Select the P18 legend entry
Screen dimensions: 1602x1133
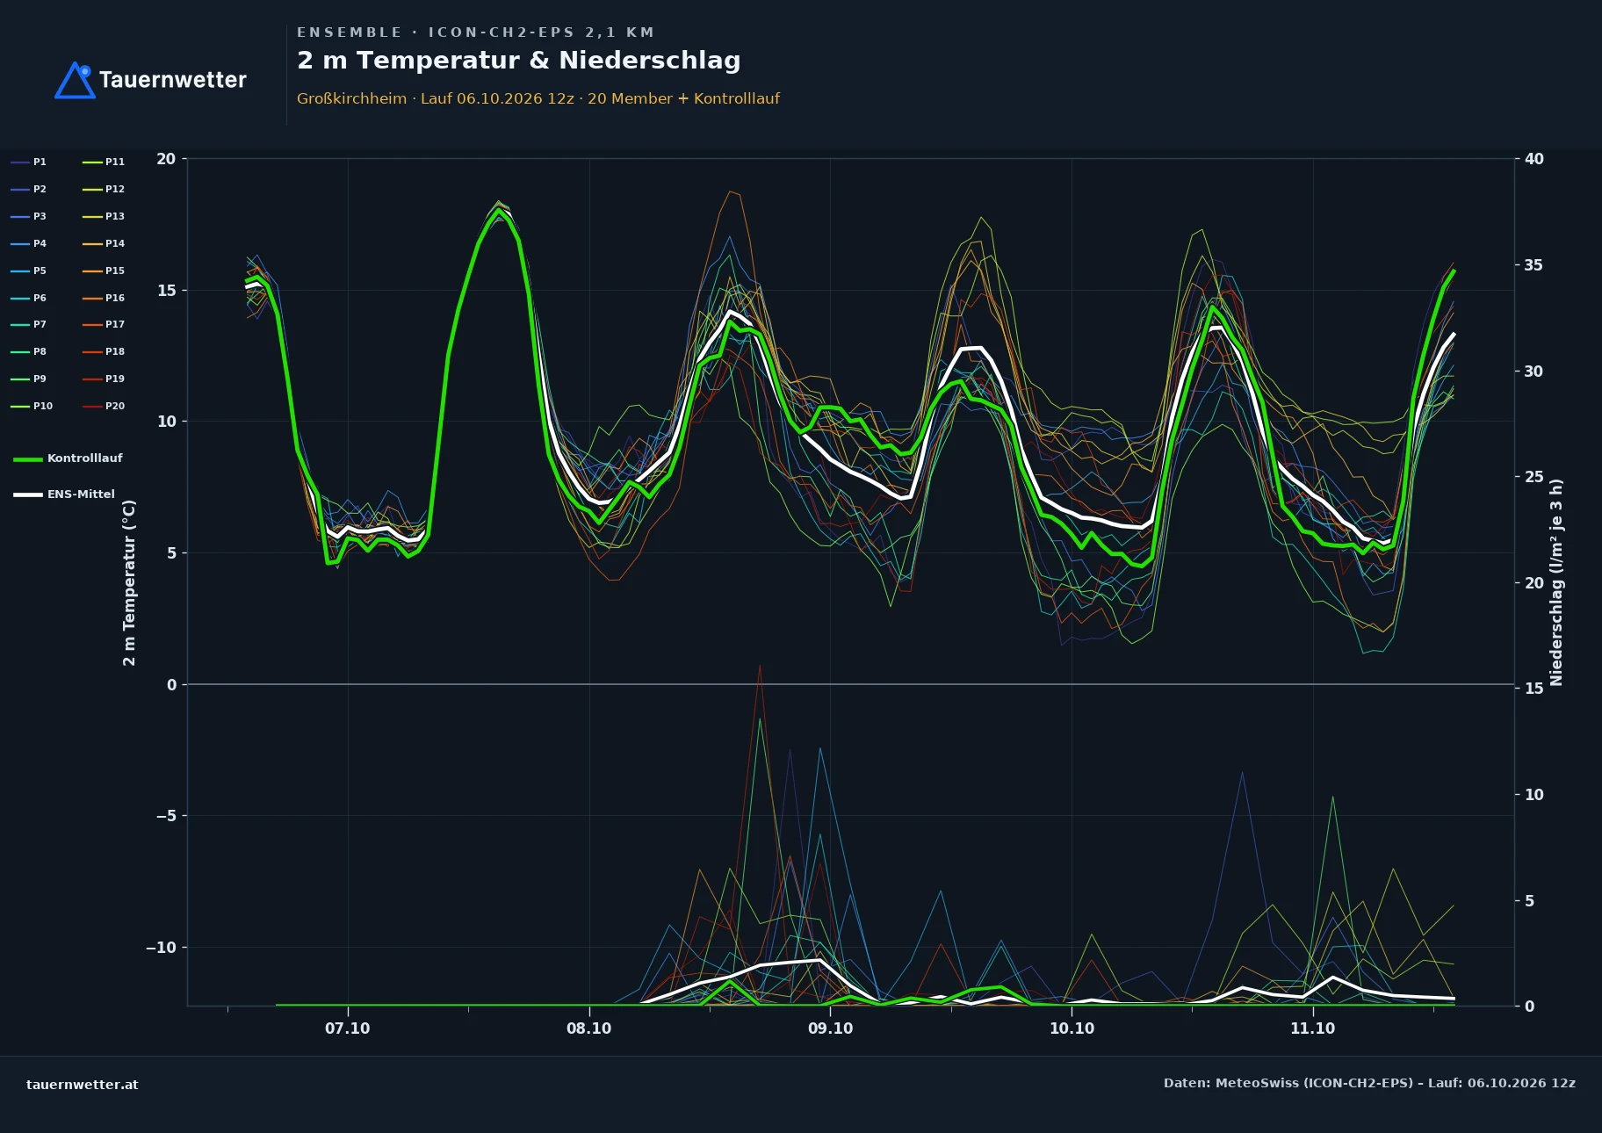click(104, 351)
